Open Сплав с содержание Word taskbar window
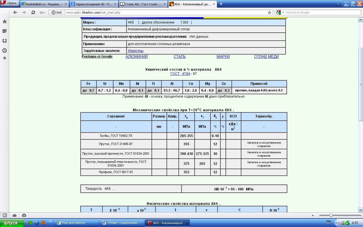363x227 pixels. click(x=122, y=223)
